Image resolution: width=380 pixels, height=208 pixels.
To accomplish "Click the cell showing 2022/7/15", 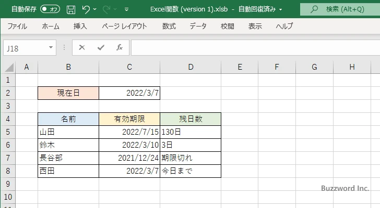I will click(x=129, y=132).
